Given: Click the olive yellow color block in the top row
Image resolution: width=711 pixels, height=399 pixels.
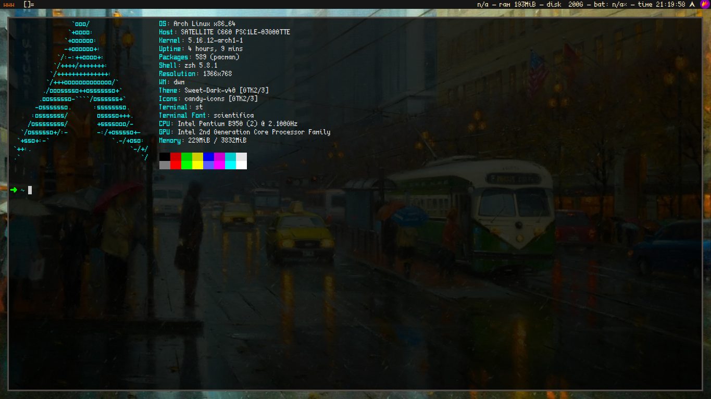Looking at the screenshot, I should click(x=197, y=157).
